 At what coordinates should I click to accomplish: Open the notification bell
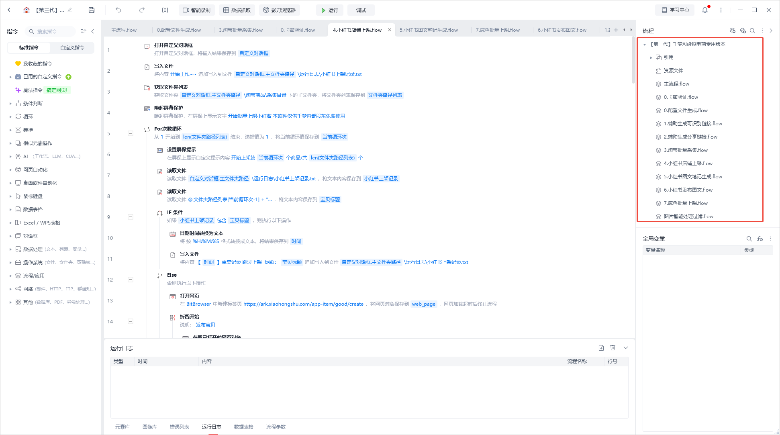pos(705,10)
